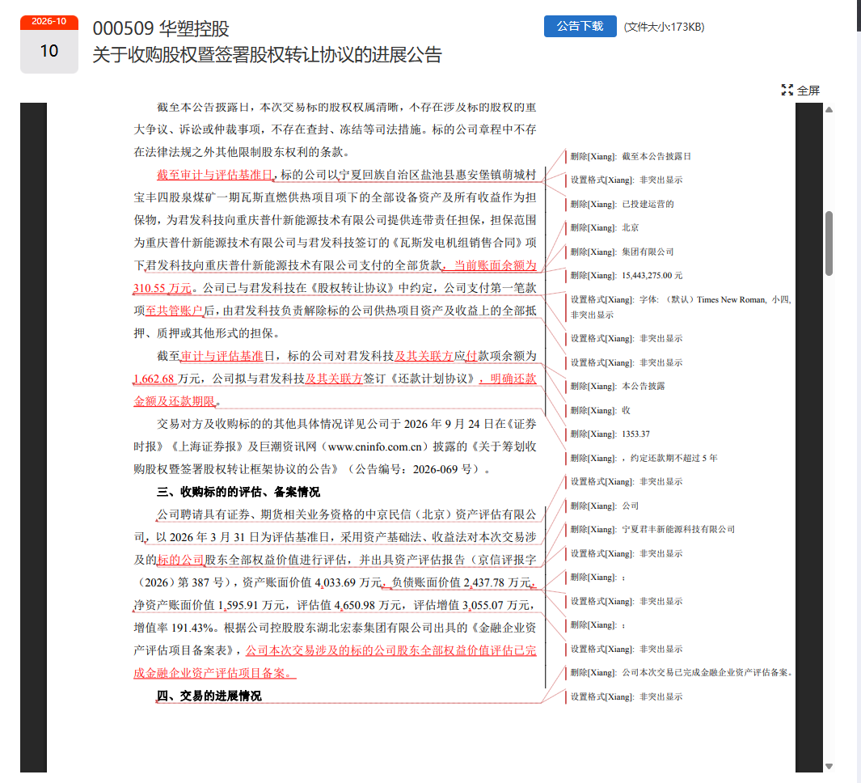
Task: Click inserted text 截至审计与评估基准日
Action: [215, 175]
